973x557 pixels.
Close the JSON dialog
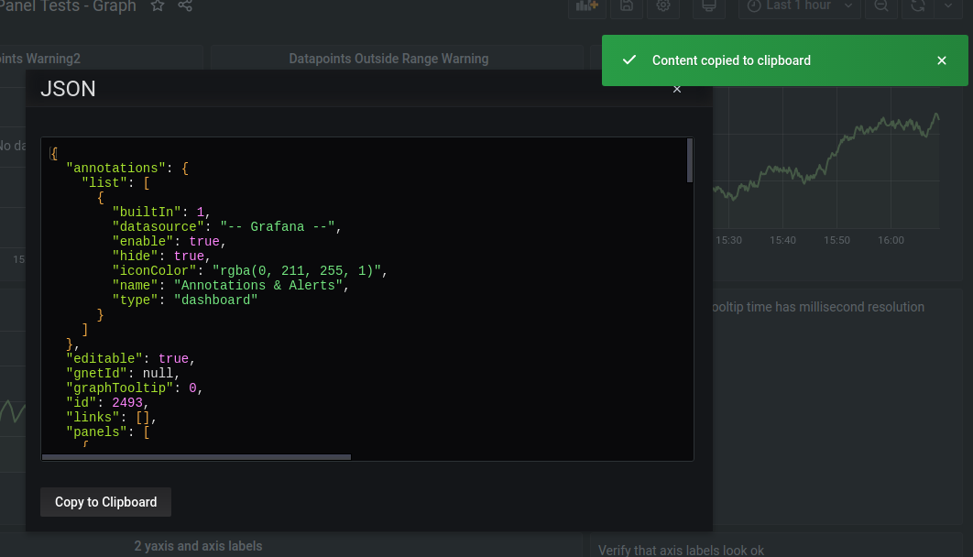[x=677, y=89]
